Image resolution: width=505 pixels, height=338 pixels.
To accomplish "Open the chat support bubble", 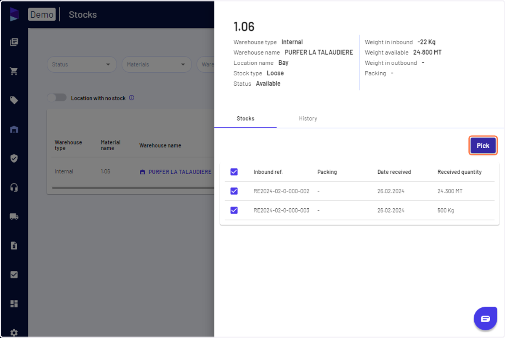I will tap(485, 318).
